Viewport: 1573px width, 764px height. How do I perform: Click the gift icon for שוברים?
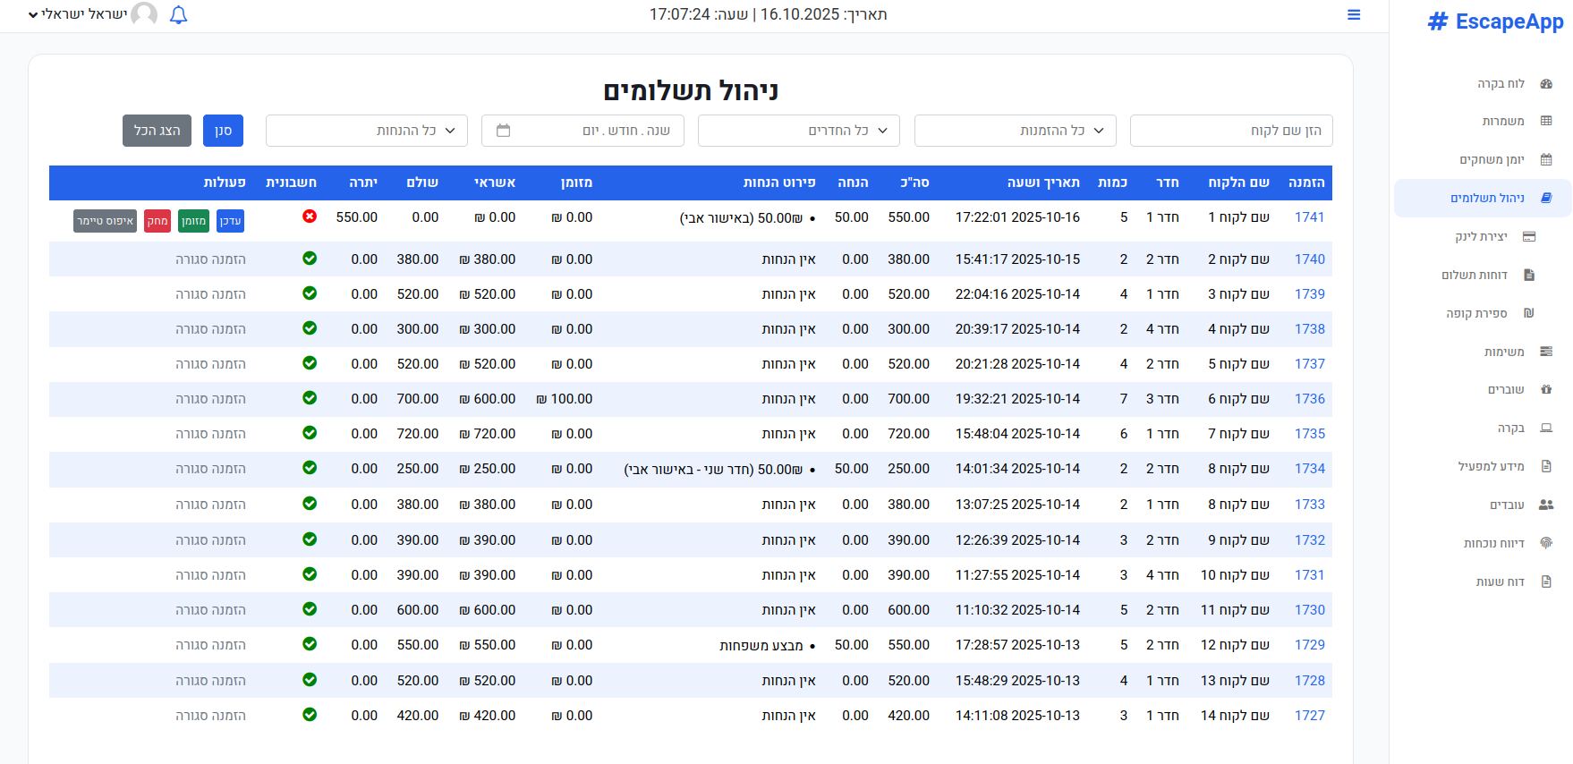coord(1545,389)
